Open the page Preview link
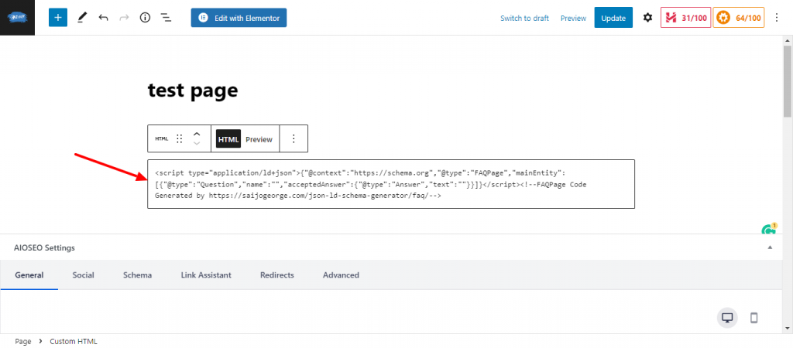Viewport: 793px width, 348px height. (573, 19)
